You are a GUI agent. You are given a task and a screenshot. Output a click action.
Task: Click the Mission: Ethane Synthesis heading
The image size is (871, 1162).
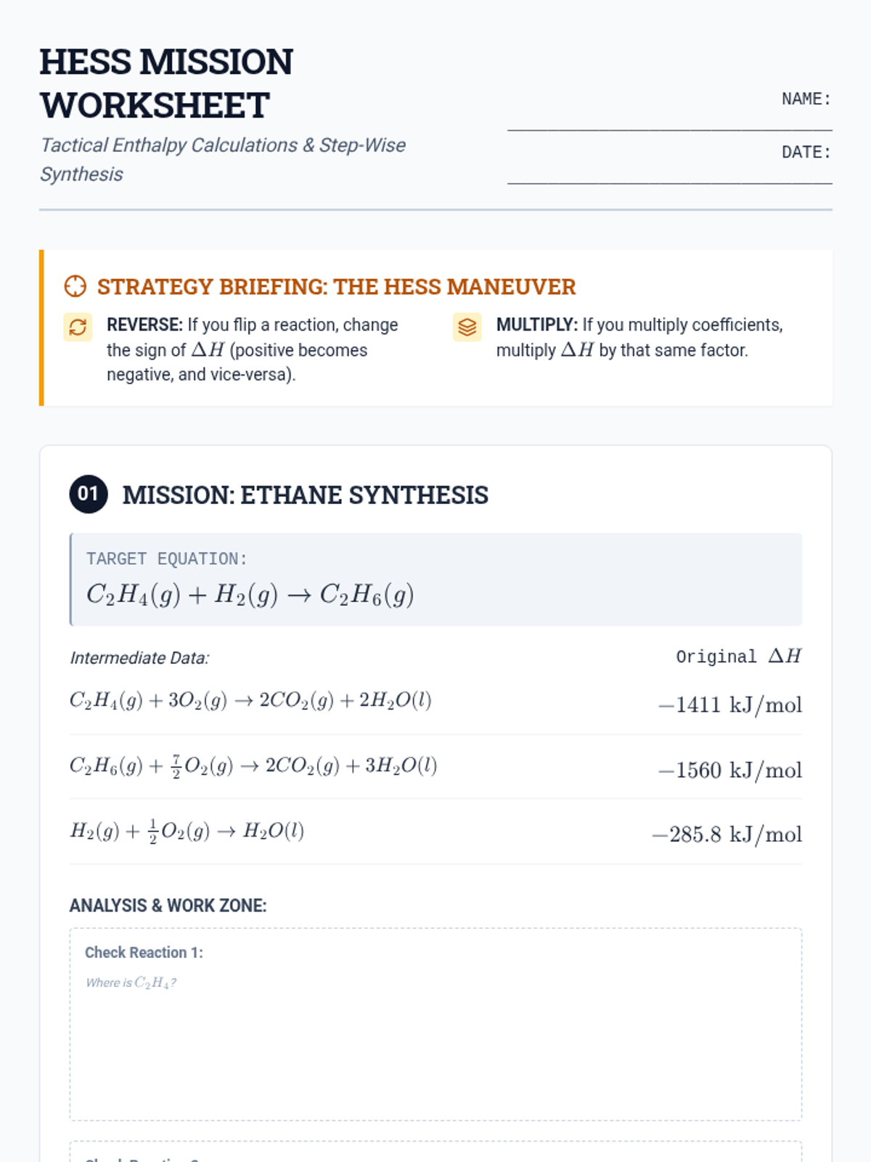pos(305,495)
